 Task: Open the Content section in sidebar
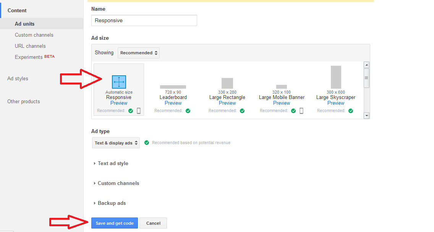click(x=17, y=11)
